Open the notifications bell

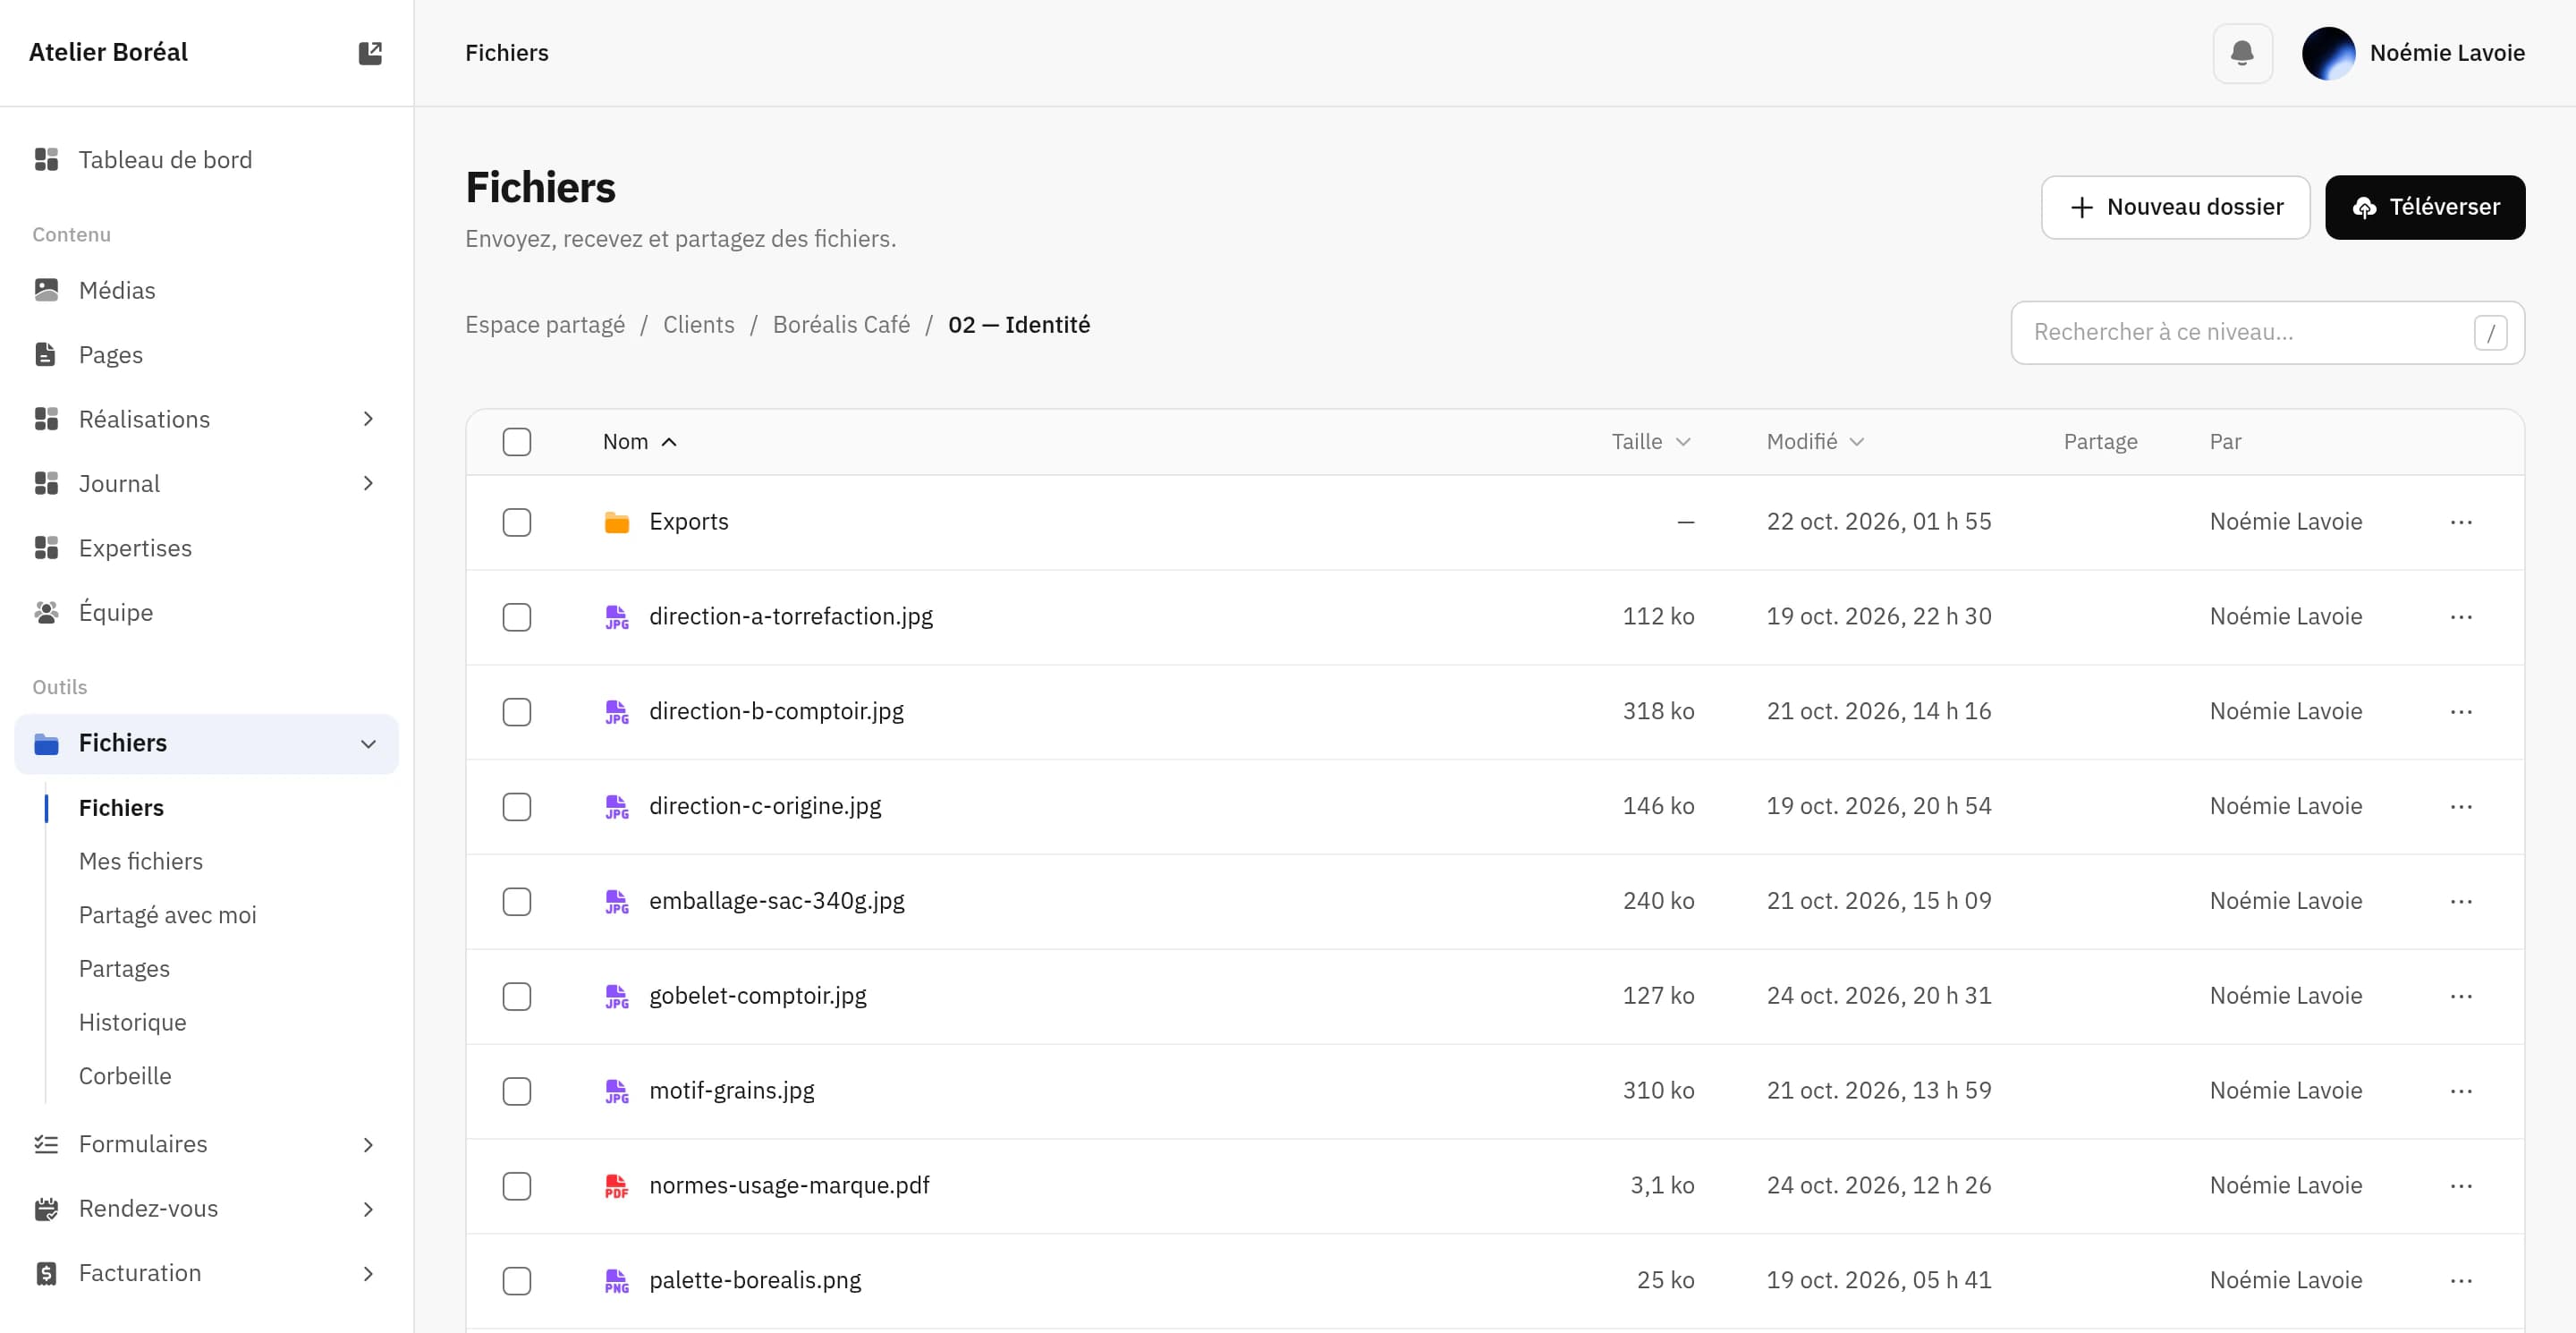(x=2242, y=53)
